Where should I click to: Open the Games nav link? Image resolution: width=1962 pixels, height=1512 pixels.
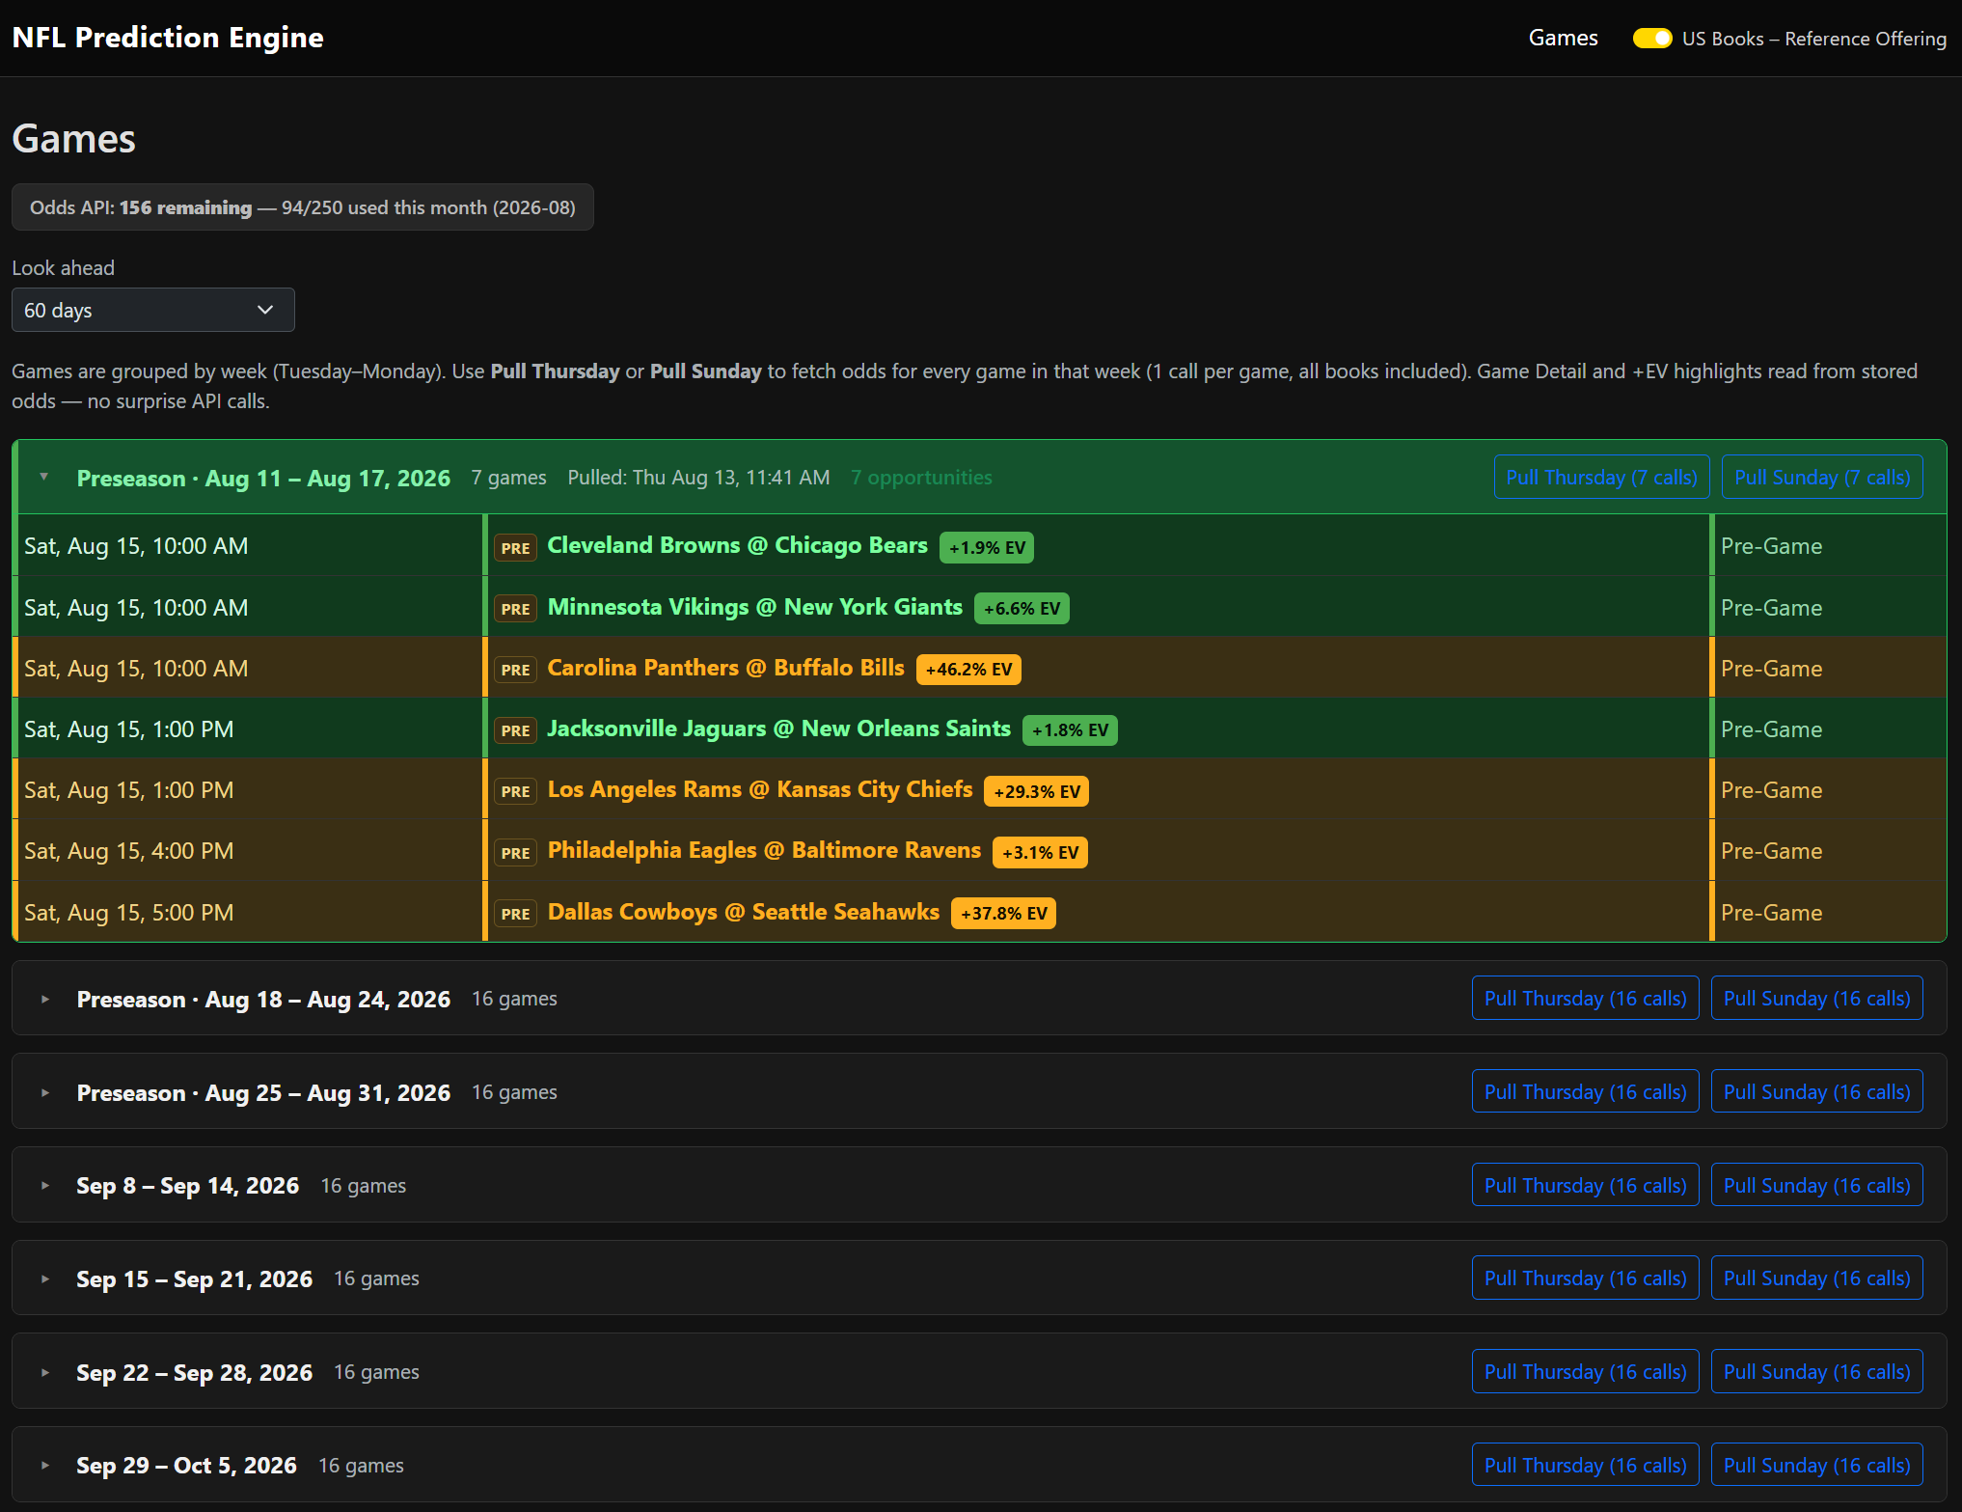1563,38
